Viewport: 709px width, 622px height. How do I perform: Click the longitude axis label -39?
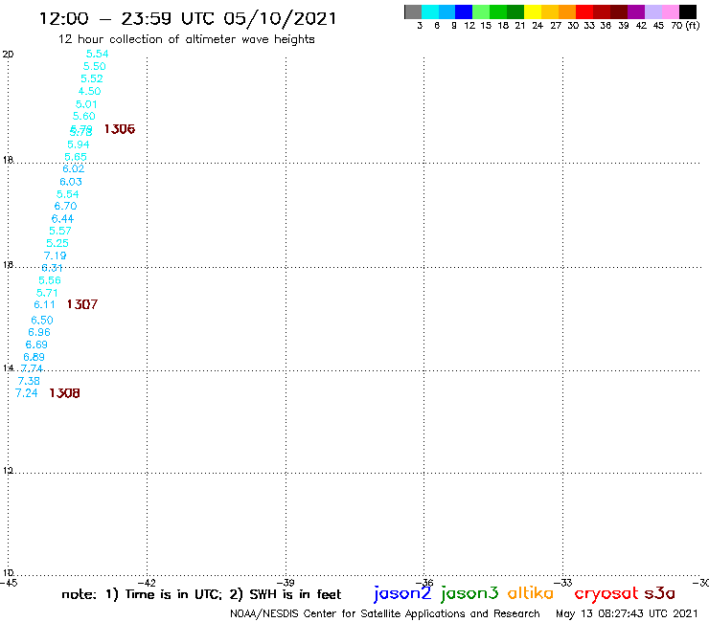coord(286,583)
